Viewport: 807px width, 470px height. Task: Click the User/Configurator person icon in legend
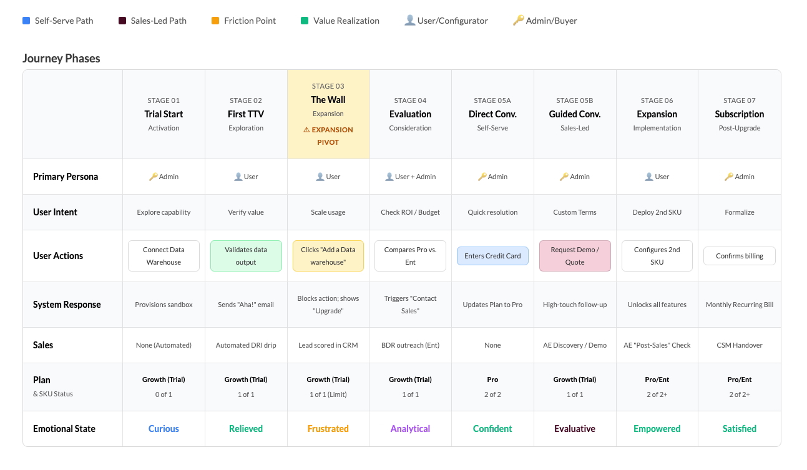[x=409, y=21]
